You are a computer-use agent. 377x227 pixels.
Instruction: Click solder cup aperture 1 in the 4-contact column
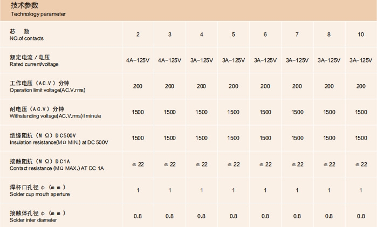201,190
